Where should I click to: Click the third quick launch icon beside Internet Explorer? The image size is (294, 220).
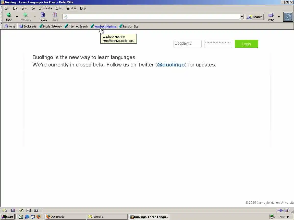(x=33, y=217)
